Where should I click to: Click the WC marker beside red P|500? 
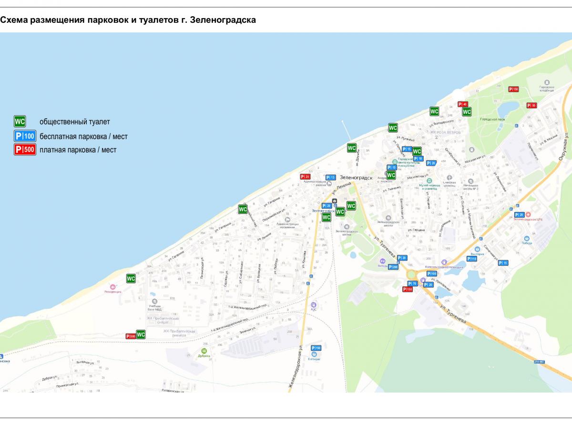(x=141, y=334)
